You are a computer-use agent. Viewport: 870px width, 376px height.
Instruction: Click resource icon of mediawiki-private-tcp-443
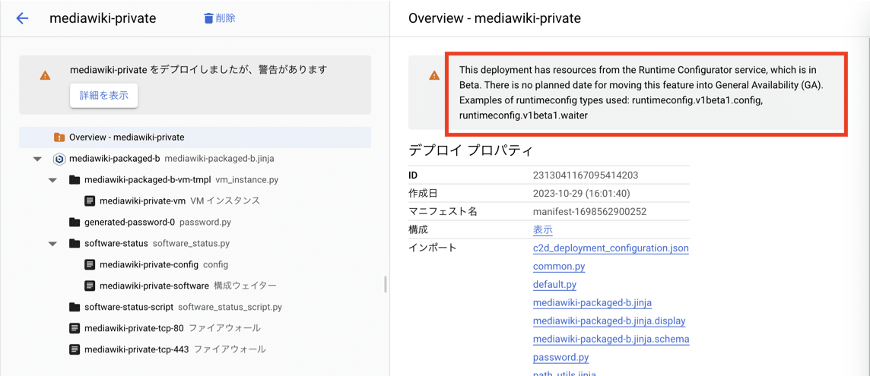[75, 349]
